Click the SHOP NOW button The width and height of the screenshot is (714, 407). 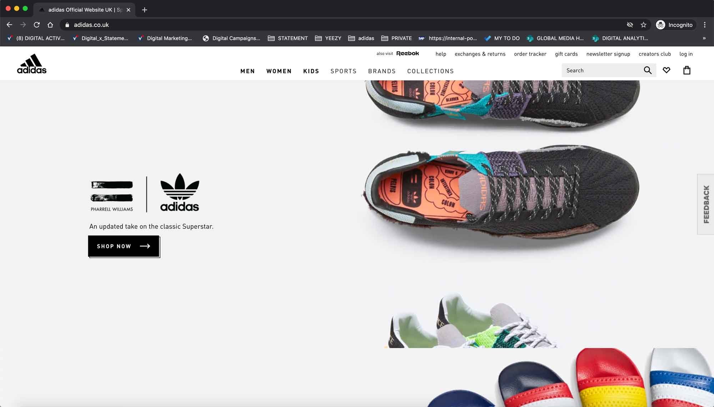pyautogui.click(x=124, y=246)
